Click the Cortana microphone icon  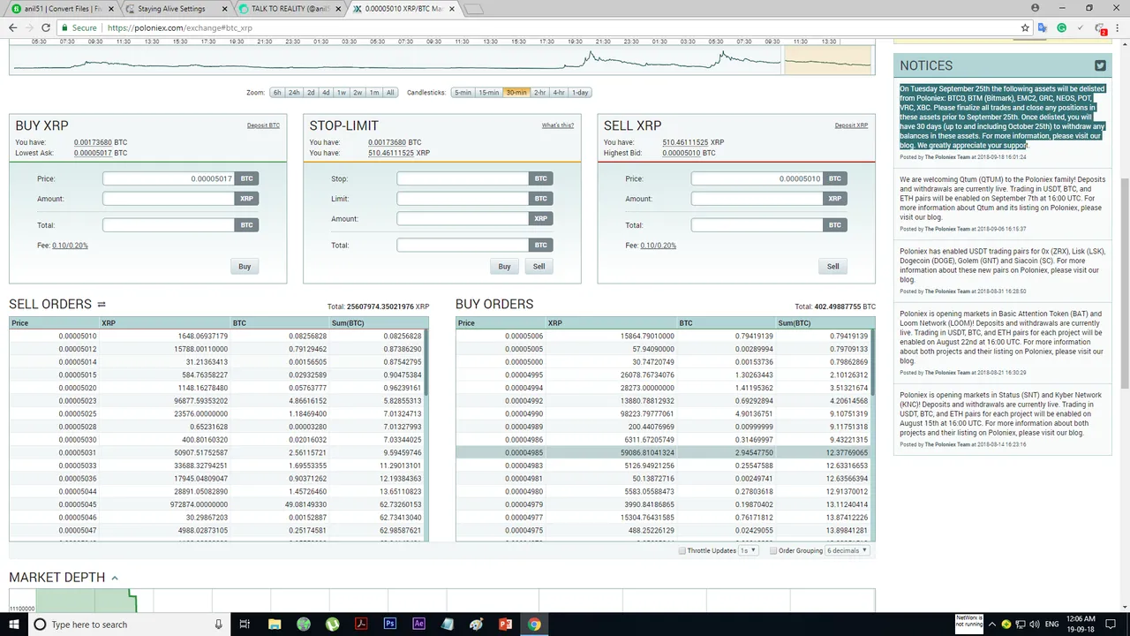pos(219,625)
